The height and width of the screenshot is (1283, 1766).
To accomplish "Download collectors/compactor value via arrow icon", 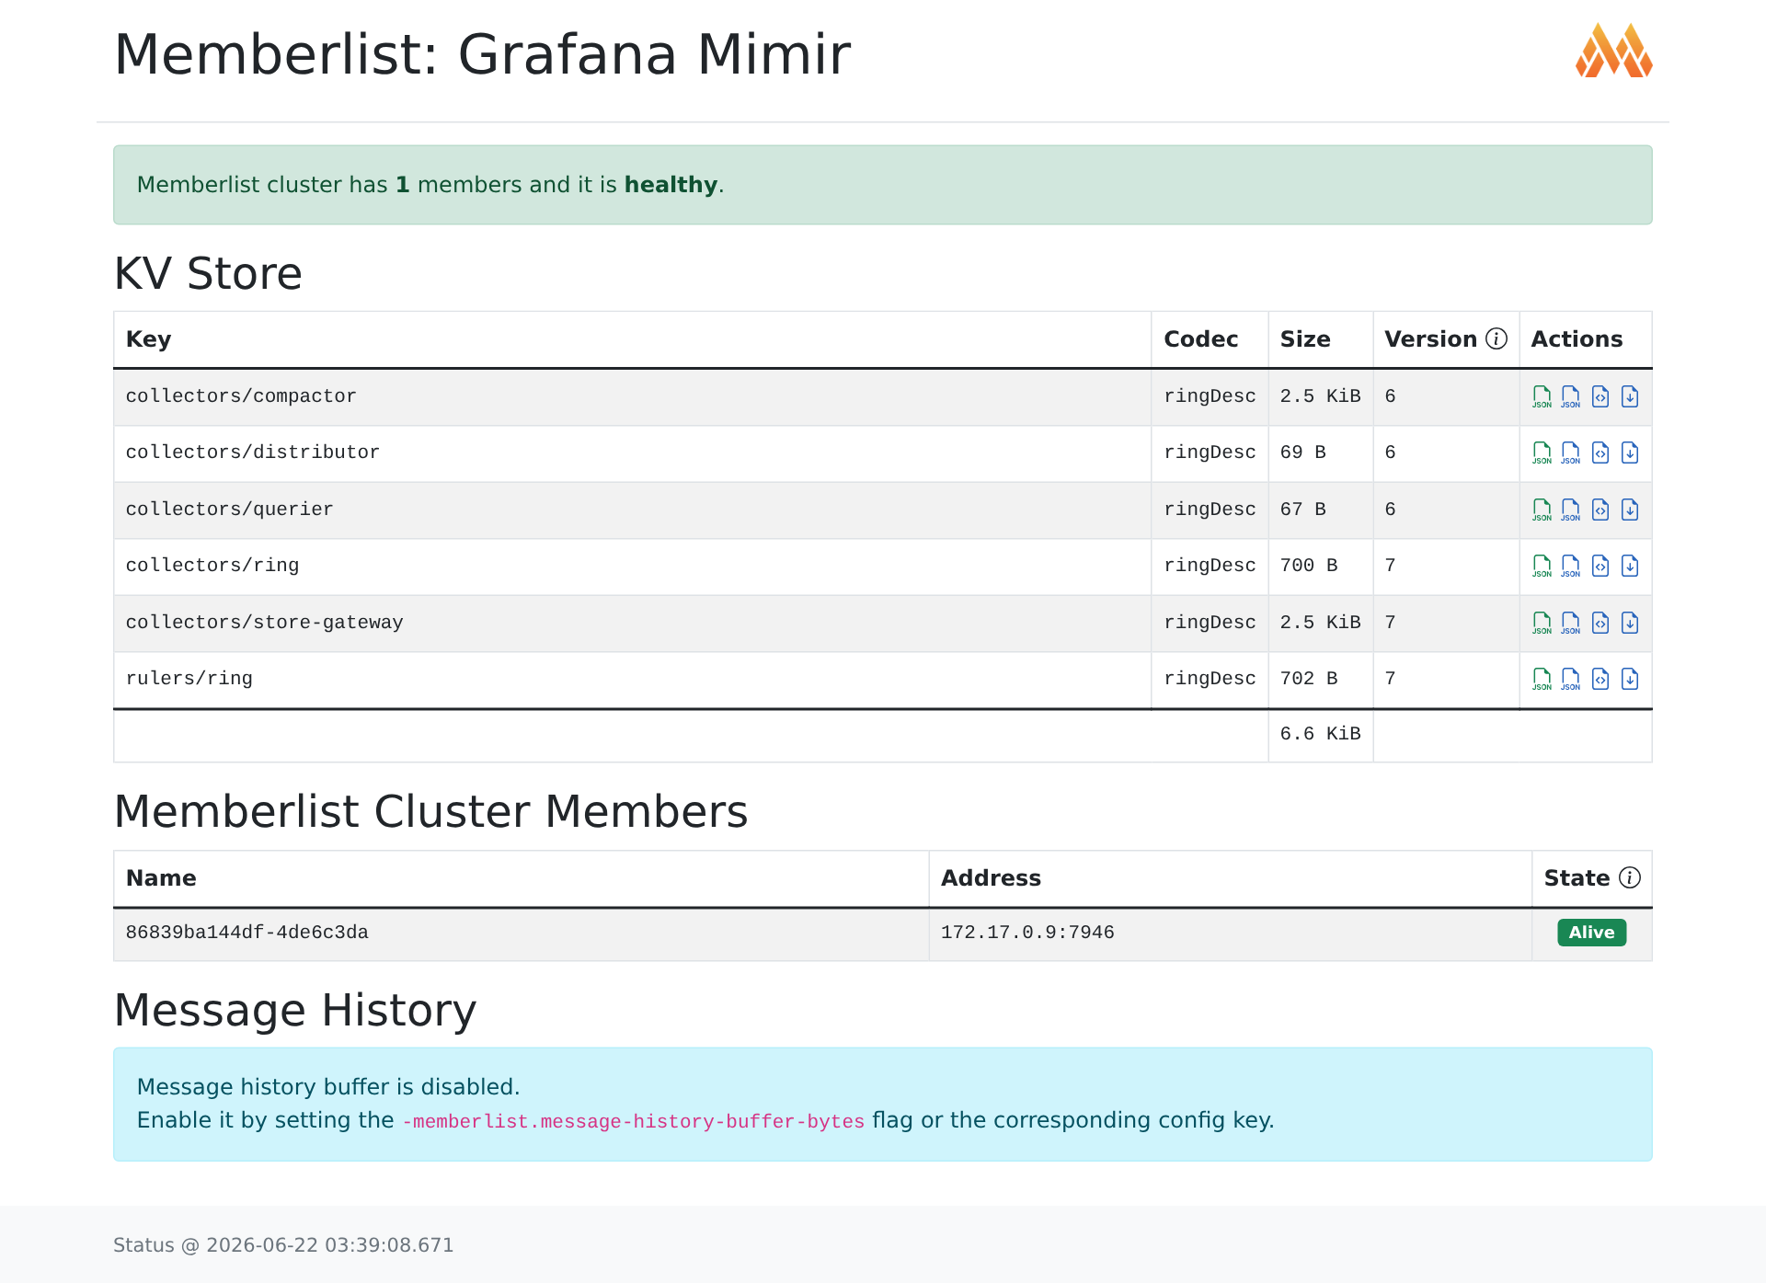I will (1630, 396).
